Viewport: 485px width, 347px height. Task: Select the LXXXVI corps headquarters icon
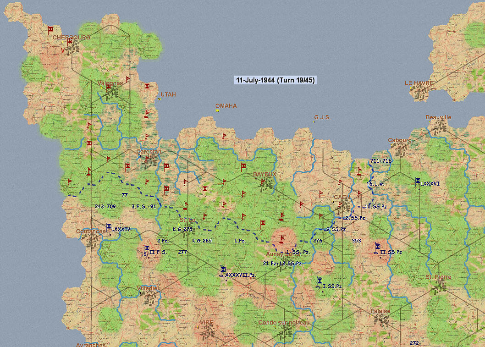tap(418, 181)
